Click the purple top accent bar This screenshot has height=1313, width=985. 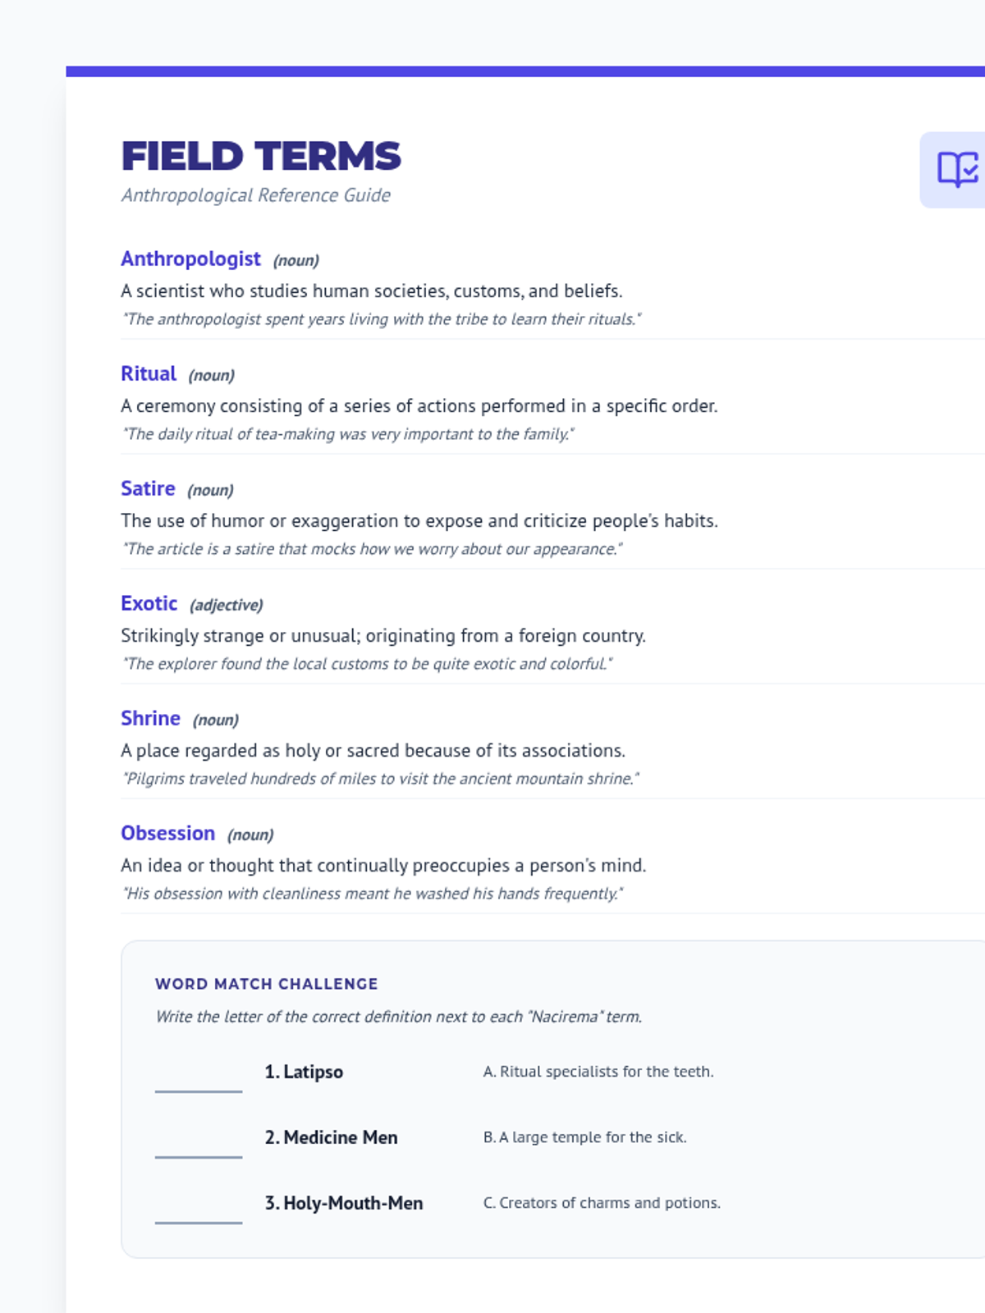525,71
